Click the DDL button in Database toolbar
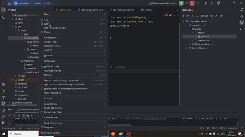The height and width of the screenshot is (137, 245). (x=211, y=16)
